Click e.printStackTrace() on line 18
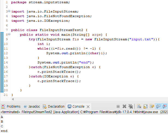Screen dimensions: 168x133 [x=59, y=81]
